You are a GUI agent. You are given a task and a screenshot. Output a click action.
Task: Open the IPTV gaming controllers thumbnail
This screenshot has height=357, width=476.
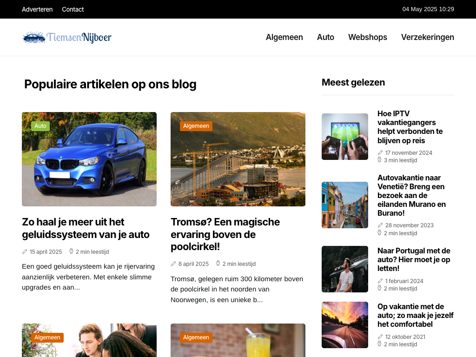pos(345,137)
